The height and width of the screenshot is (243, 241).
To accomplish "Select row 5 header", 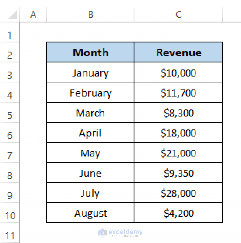I will pos(10,113).
